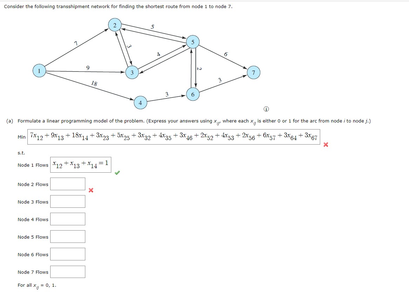
Task: Select node 3 in the network diagram
Action: [132, 73]
